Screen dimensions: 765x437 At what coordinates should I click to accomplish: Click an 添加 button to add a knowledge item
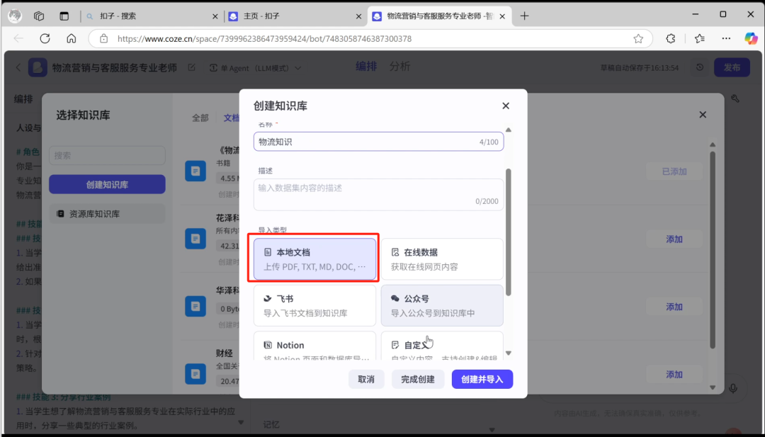674,239
